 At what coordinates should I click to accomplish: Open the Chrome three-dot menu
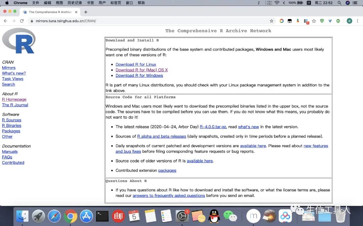coord(357,21)
